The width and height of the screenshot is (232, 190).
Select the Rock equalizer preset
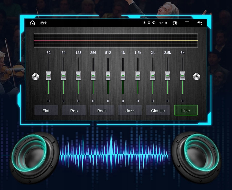click(x=102, y=110)
